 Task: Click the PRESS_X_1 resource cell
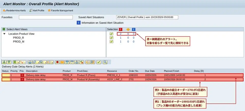tap(113, 75)
